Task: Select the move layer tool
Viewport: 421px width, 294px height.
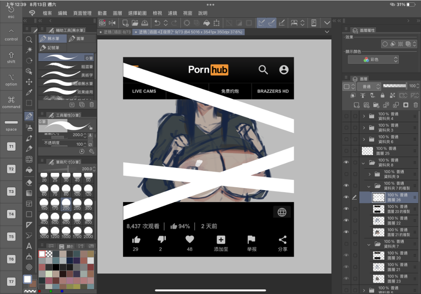Action: 29,82
